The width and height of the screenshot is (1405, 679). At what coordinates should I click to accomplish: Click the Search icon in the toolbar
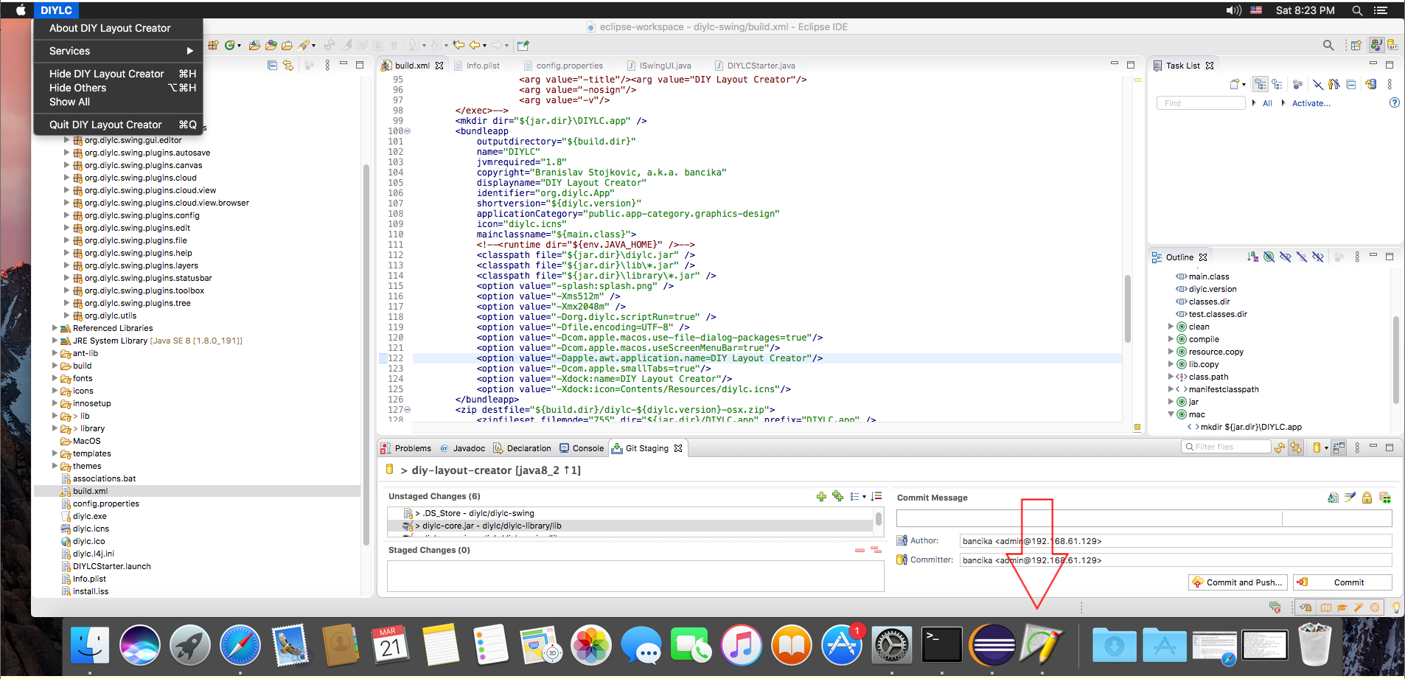tap(1328, 45)
